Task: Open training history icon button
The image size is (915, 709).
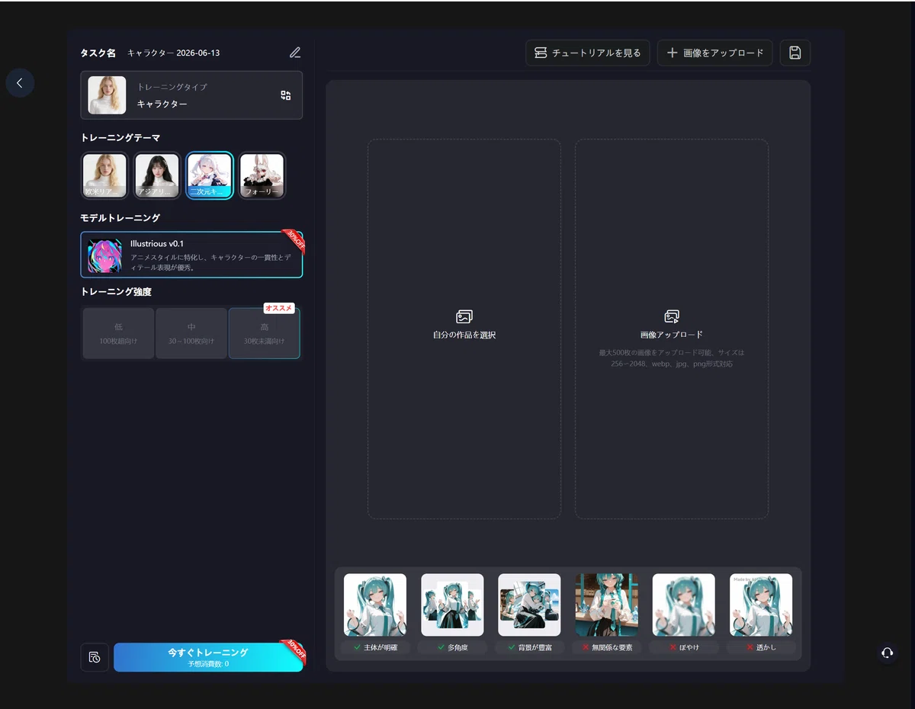Action: (95, 657)
